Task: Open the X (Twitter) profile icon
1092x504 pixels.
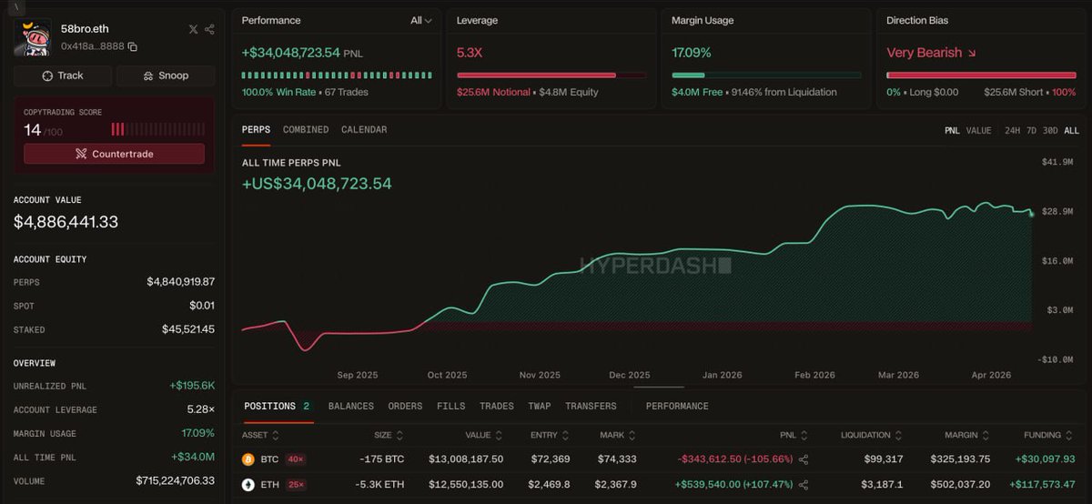Action: pyautogui.click(x=193, y=29)
